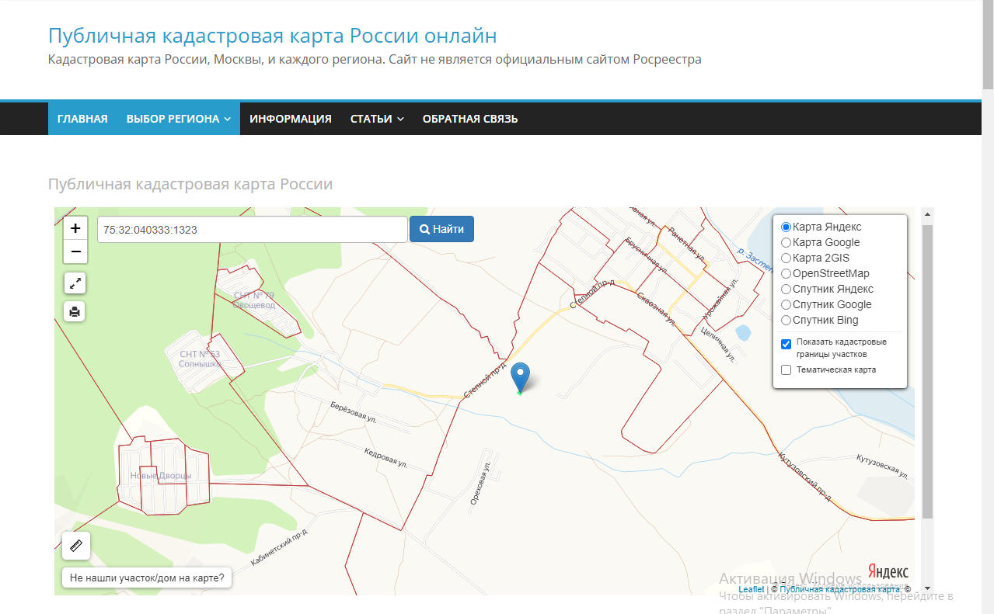Click СНТ № 53 Солнышко map label
This screenshot has width=994, height=614.
tap(200, 359)
